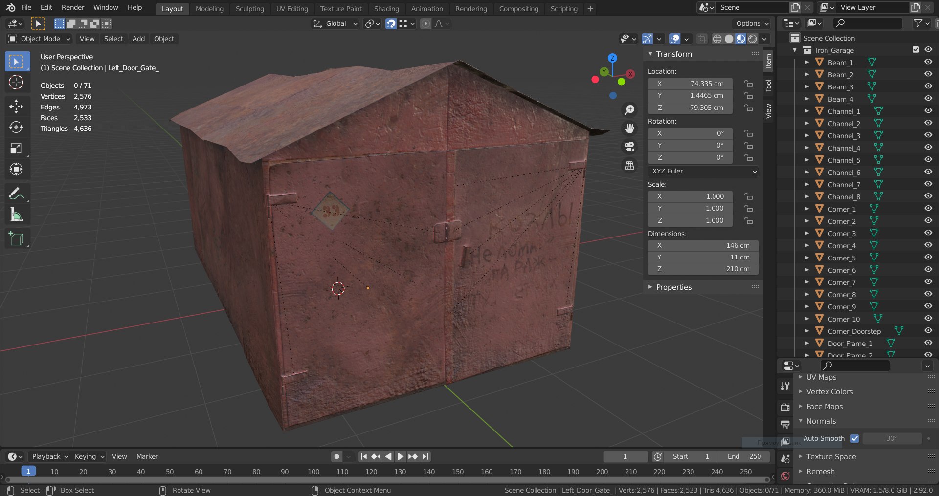Toggle proportional editing button
The width and height of the screenshot is (939, 496).
pyautogui.click(x=426, y=23)
